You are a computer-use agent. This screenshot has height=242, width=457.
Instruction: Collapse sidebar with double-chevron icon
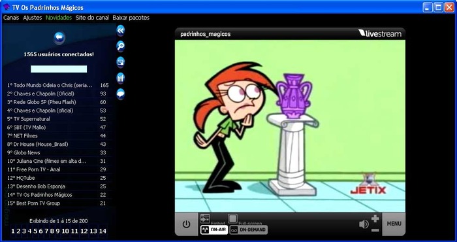point(120,30)
